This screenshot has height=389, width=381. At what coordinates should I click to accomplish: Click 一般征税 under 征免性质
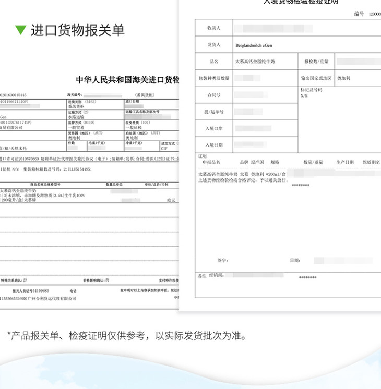(134, 128)
